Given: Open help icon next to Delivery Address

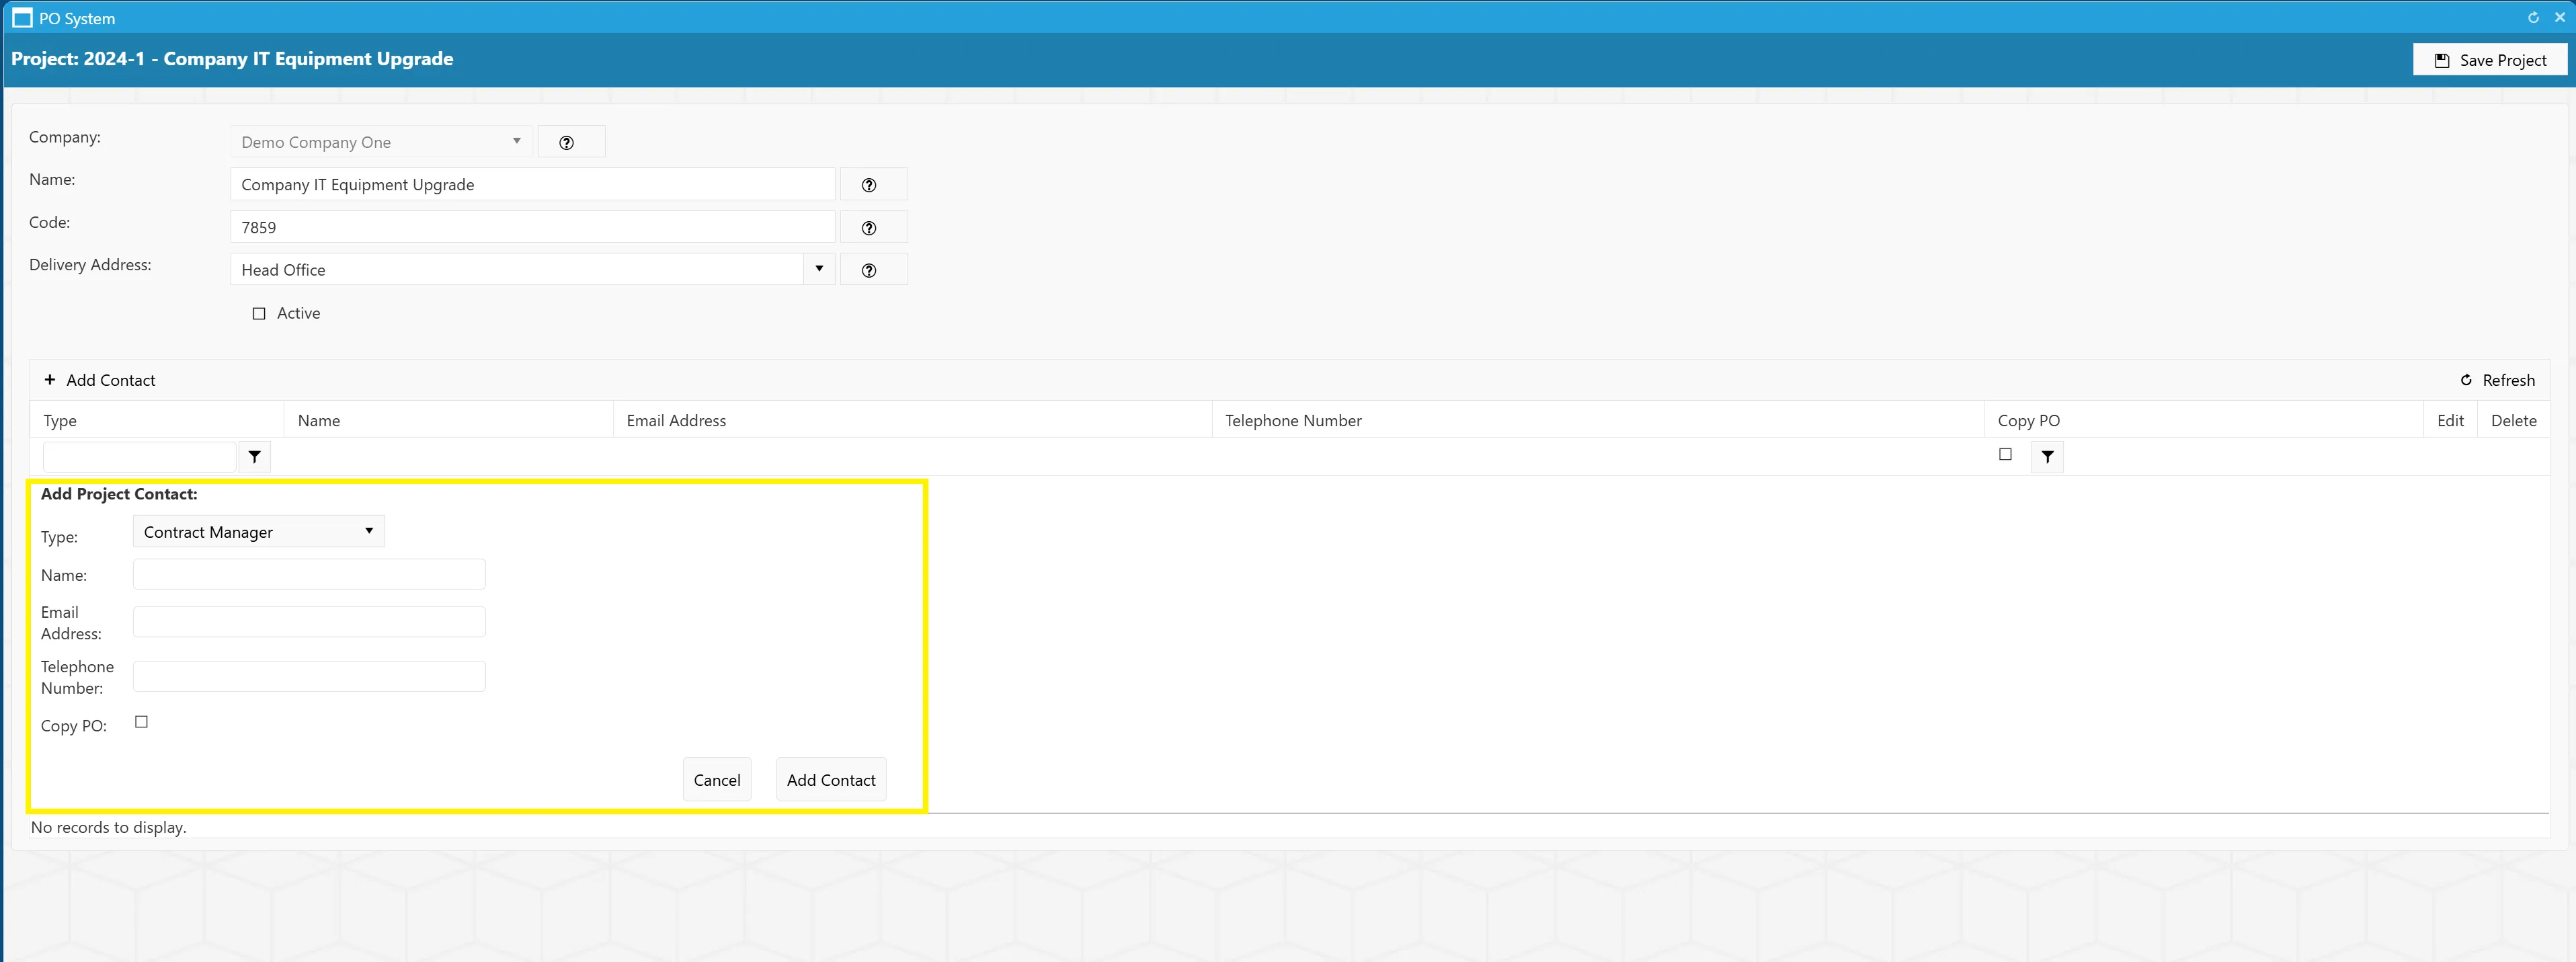Looking at the screenshot, I should point(873,269).
